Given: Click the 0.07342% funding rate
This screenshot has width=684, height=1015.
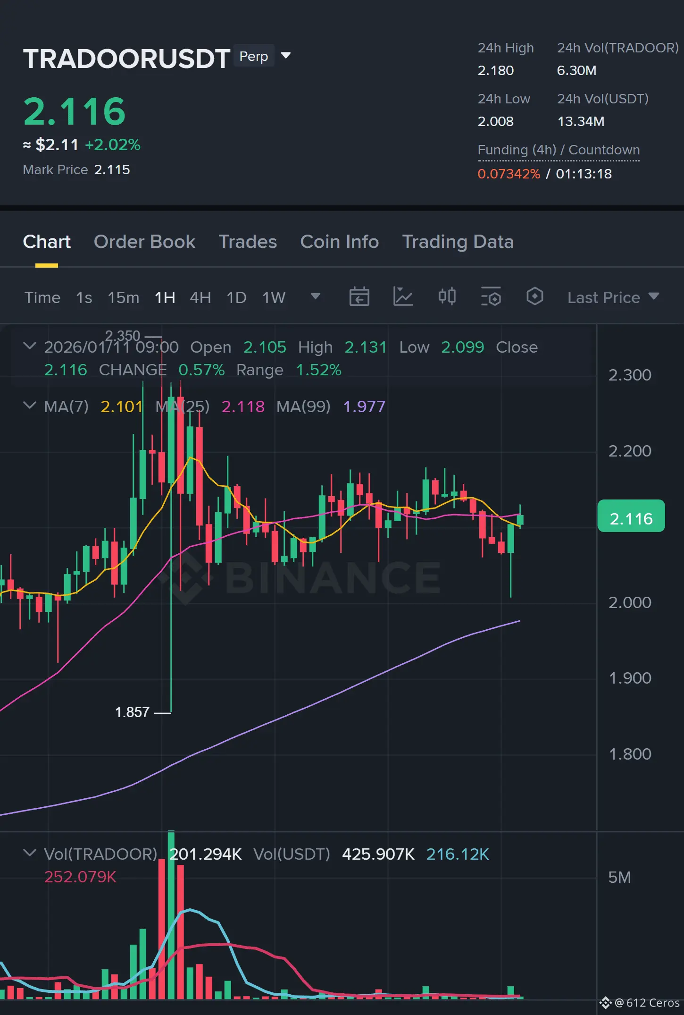Looking at the screenshot, I should click(509, 174).
